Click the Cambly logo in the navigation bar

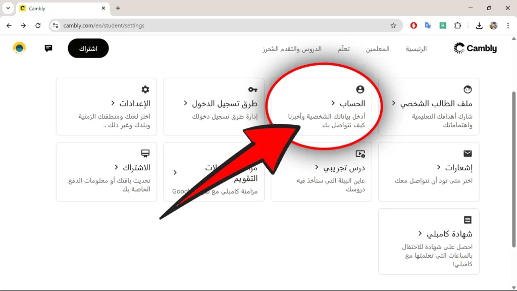tap(475, 48)
